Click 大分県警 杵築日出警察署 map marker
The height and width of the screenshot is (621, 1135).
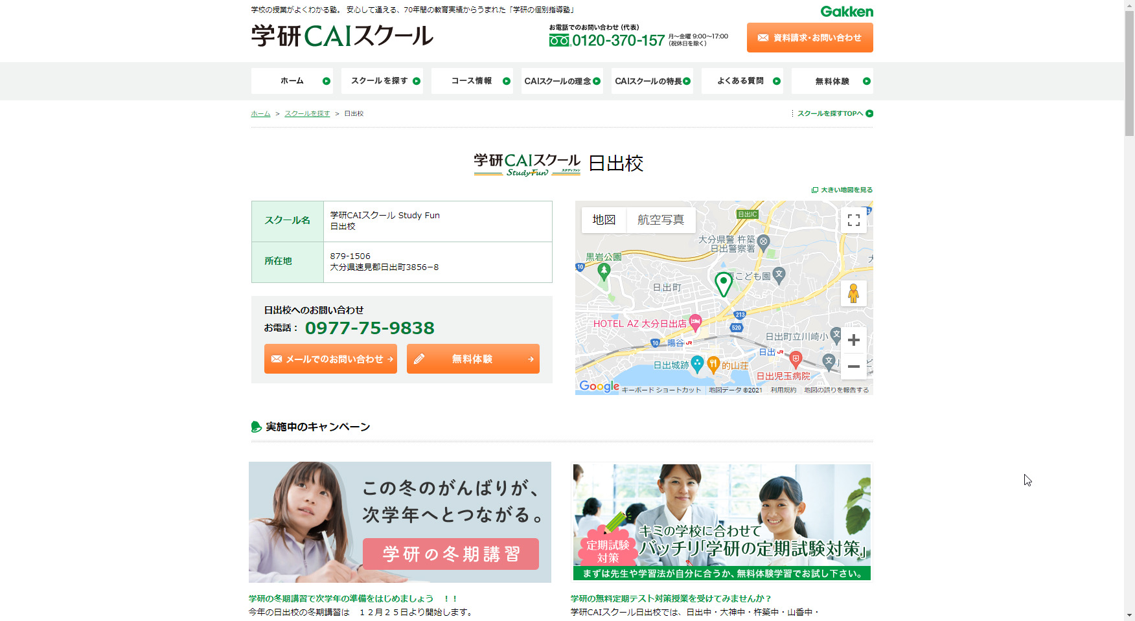(x=763, y=242)
